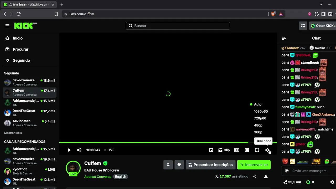Click the chat message input field
The image size is (336, 189).
pyautogui.click(x=309, y=171)
